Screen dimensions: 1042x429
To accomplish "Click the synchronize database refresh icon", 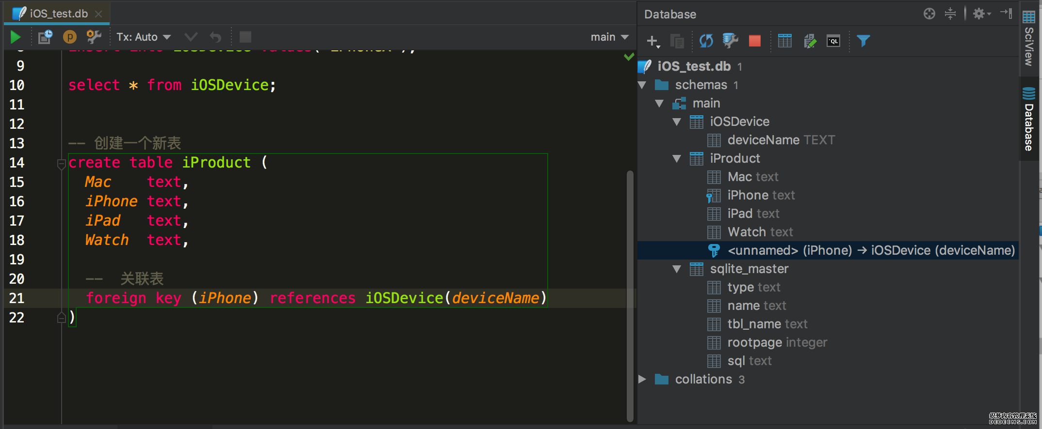I will 706,41.
